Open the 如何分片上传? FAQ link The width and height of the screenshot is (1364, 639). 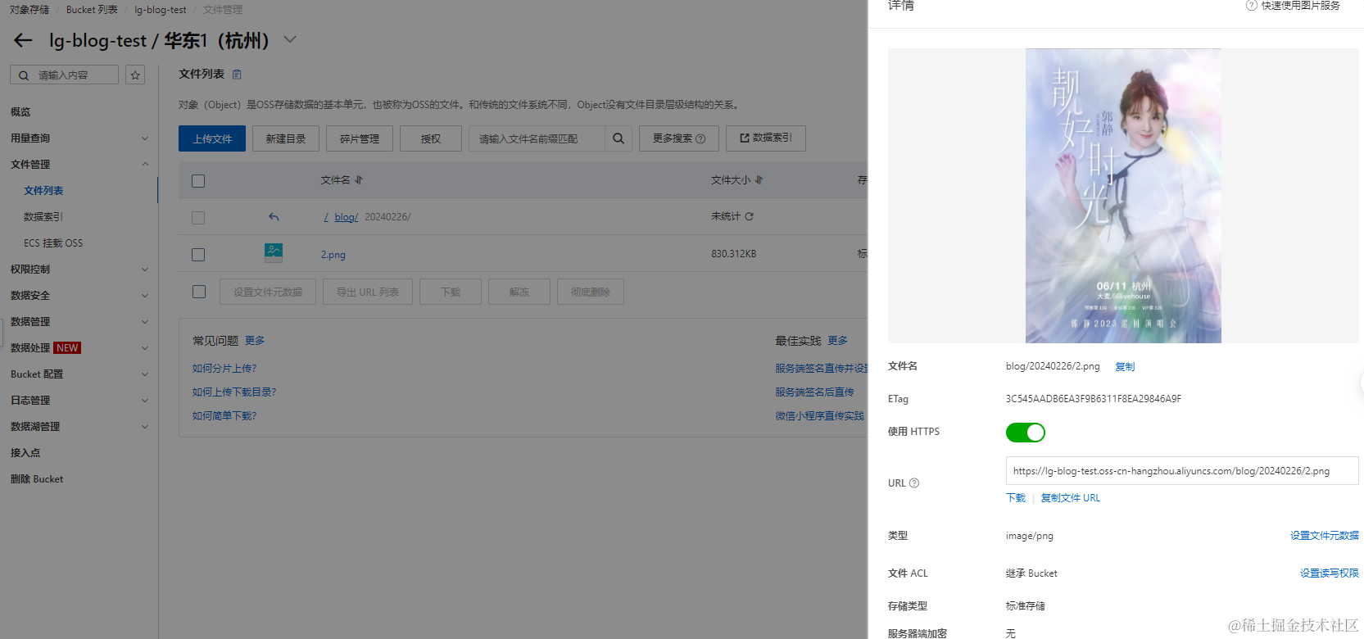click(224, 369)
